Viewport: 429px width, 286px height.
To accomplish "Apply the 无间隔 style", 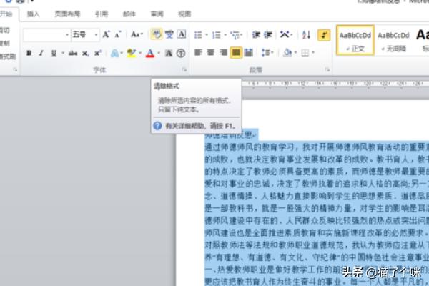I will (393, 40).
